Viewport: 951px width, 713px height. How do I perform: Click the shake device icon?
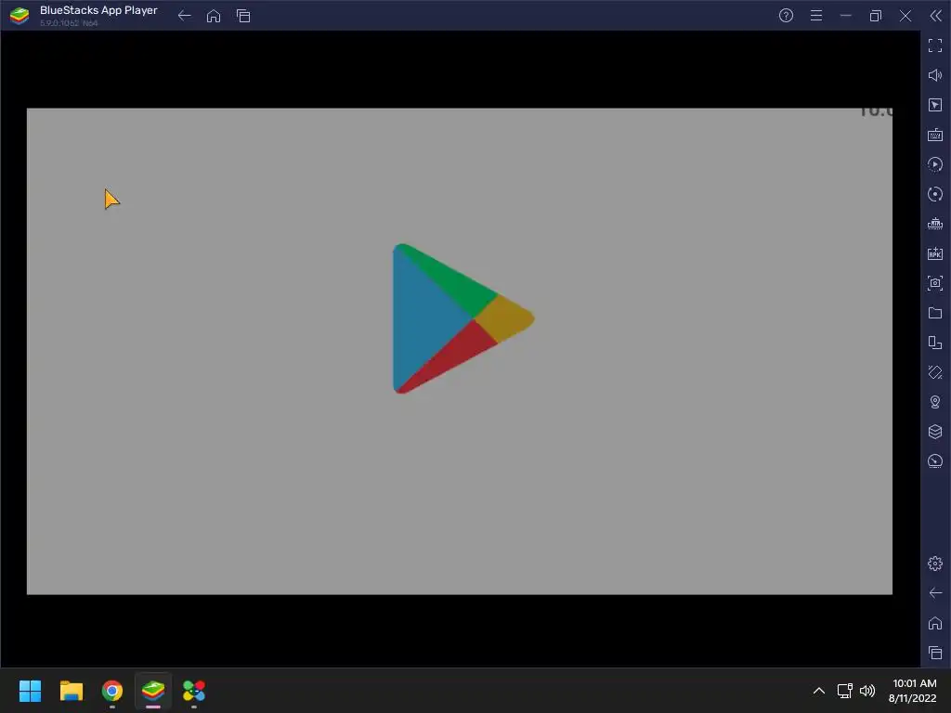pyautogui.click(x=935, y=372)
